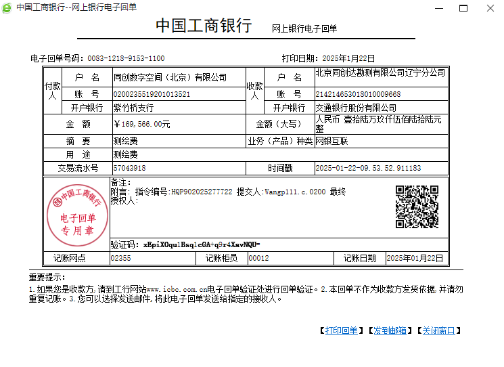The image size is (504, 367).
Task: Select payer account 0200235519201013521
Action: pyautogui.click(x=152, y=94)
